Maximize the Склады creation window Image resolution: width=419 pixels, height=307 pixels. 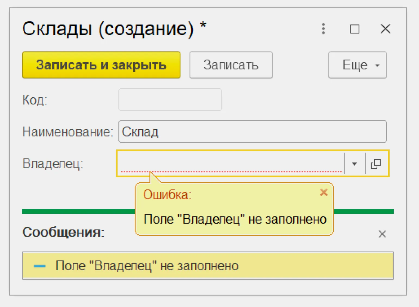coord(355,29)
